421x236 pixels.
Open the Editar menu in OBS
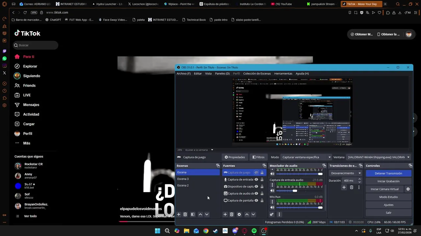coord(198,73)
